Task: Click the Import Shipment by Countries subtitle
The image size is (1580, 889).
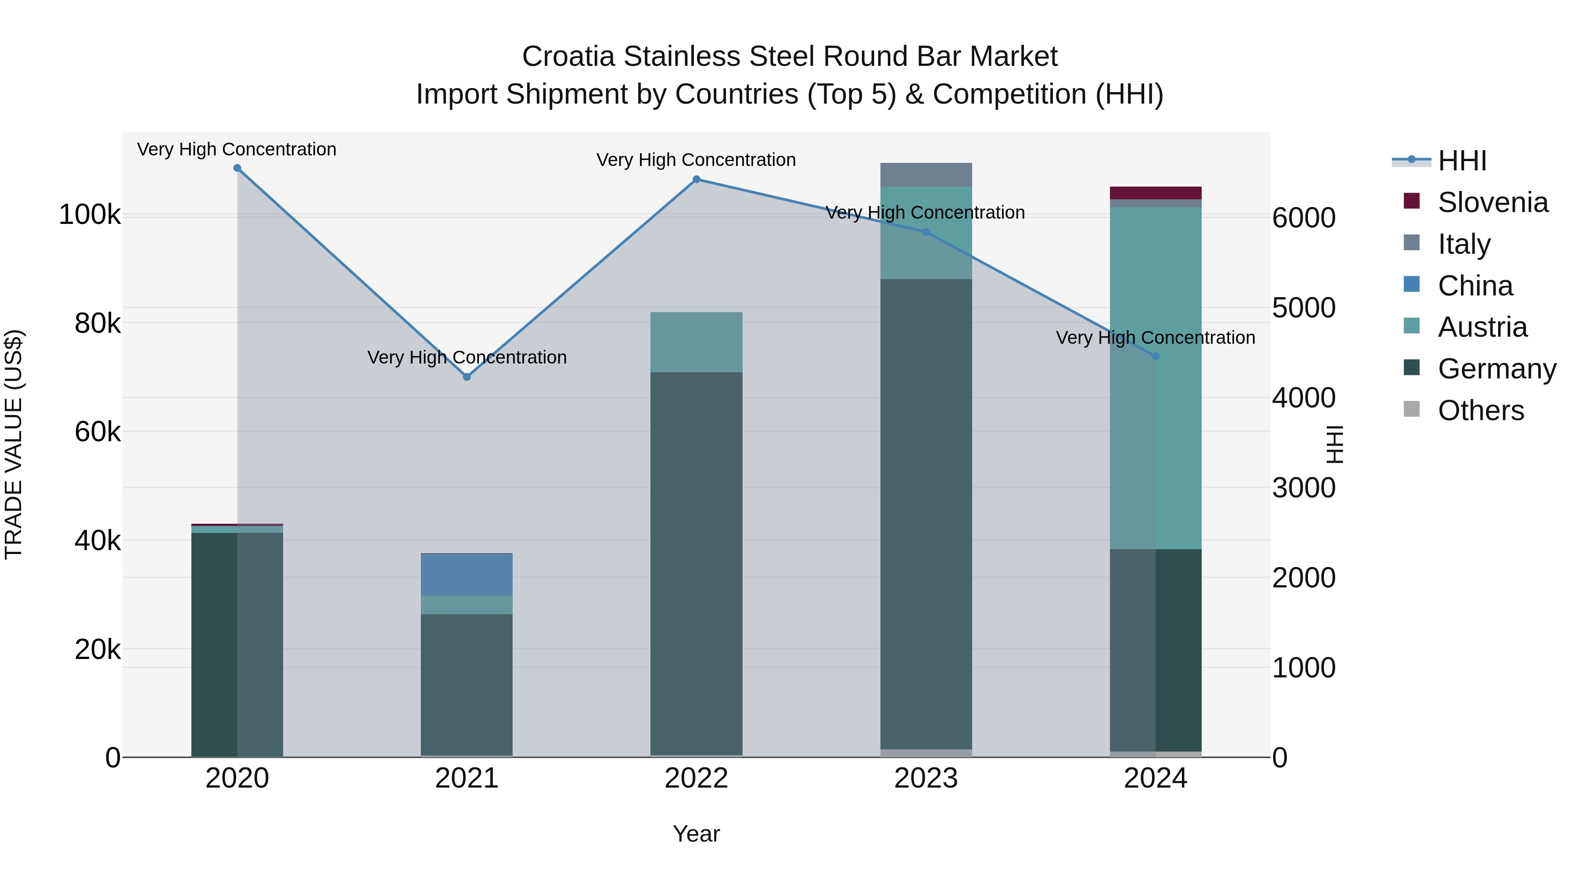Action: [790, 94]
